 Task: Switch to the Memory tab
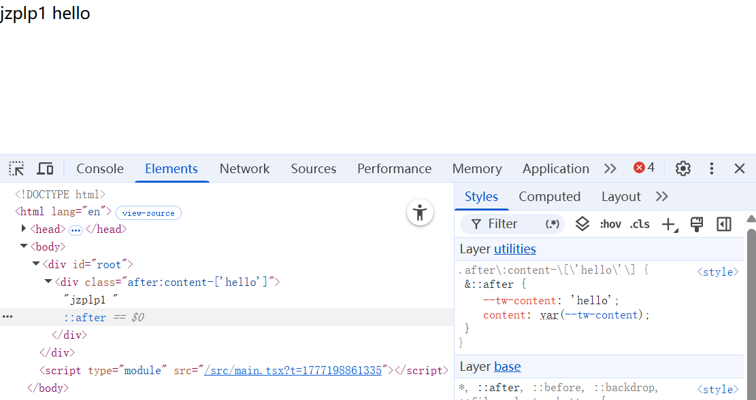coord(477,168)
